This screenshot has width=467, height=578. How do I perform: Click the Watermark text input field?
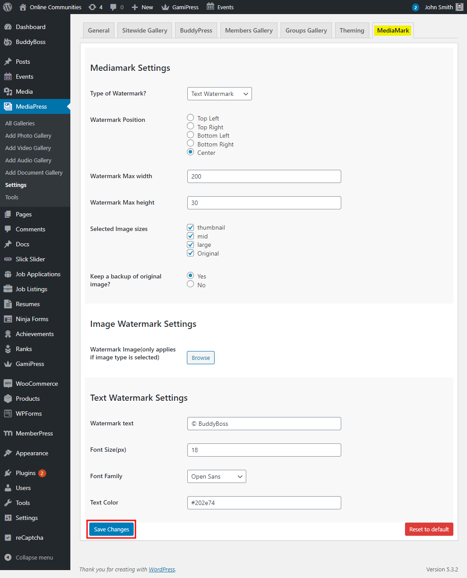point(264,424)
